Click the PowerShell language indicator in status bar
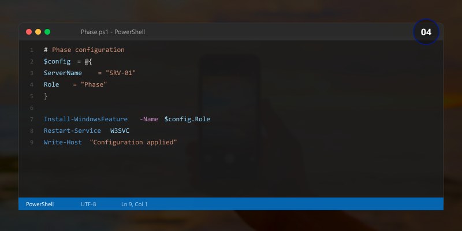 tap(40, 204)
